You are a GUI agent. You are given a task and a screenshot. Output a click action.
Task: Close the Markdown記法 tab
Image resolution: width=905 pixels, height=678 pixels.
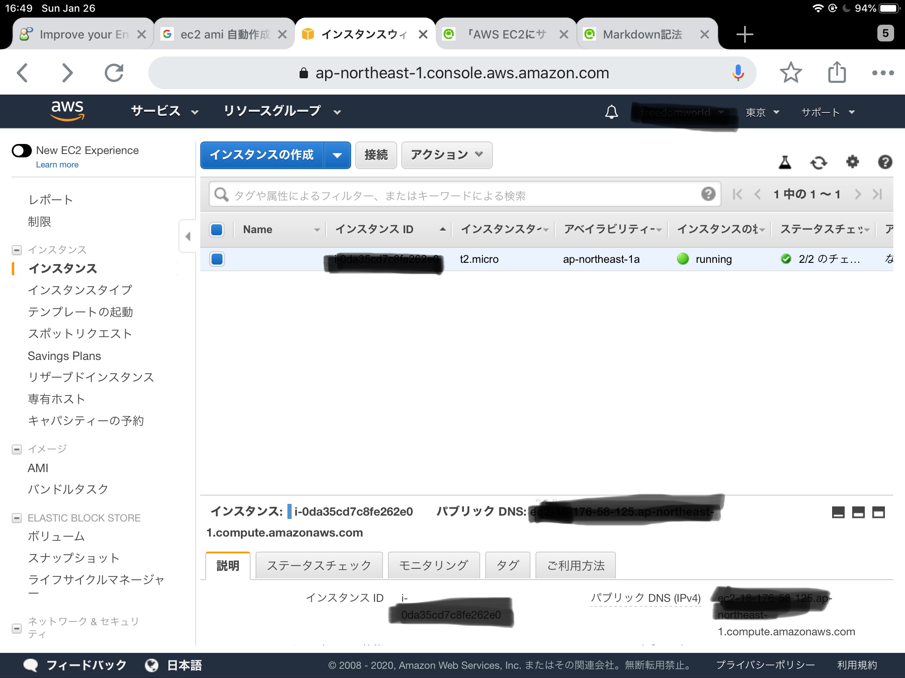[704, 34]
